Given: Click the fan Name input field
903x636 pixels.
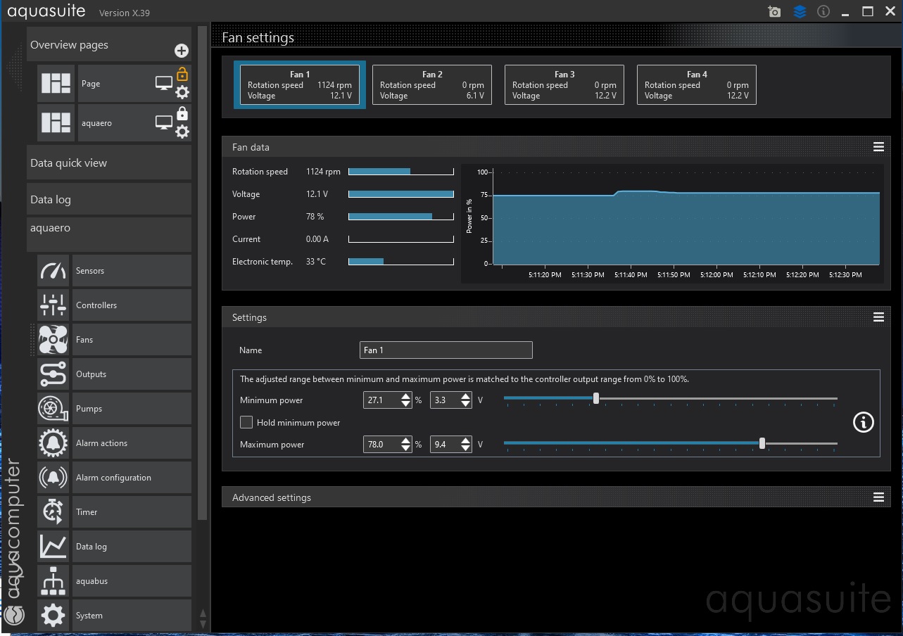Looking at the screenshot, I should pyautogui.click(x=446, y=350).
